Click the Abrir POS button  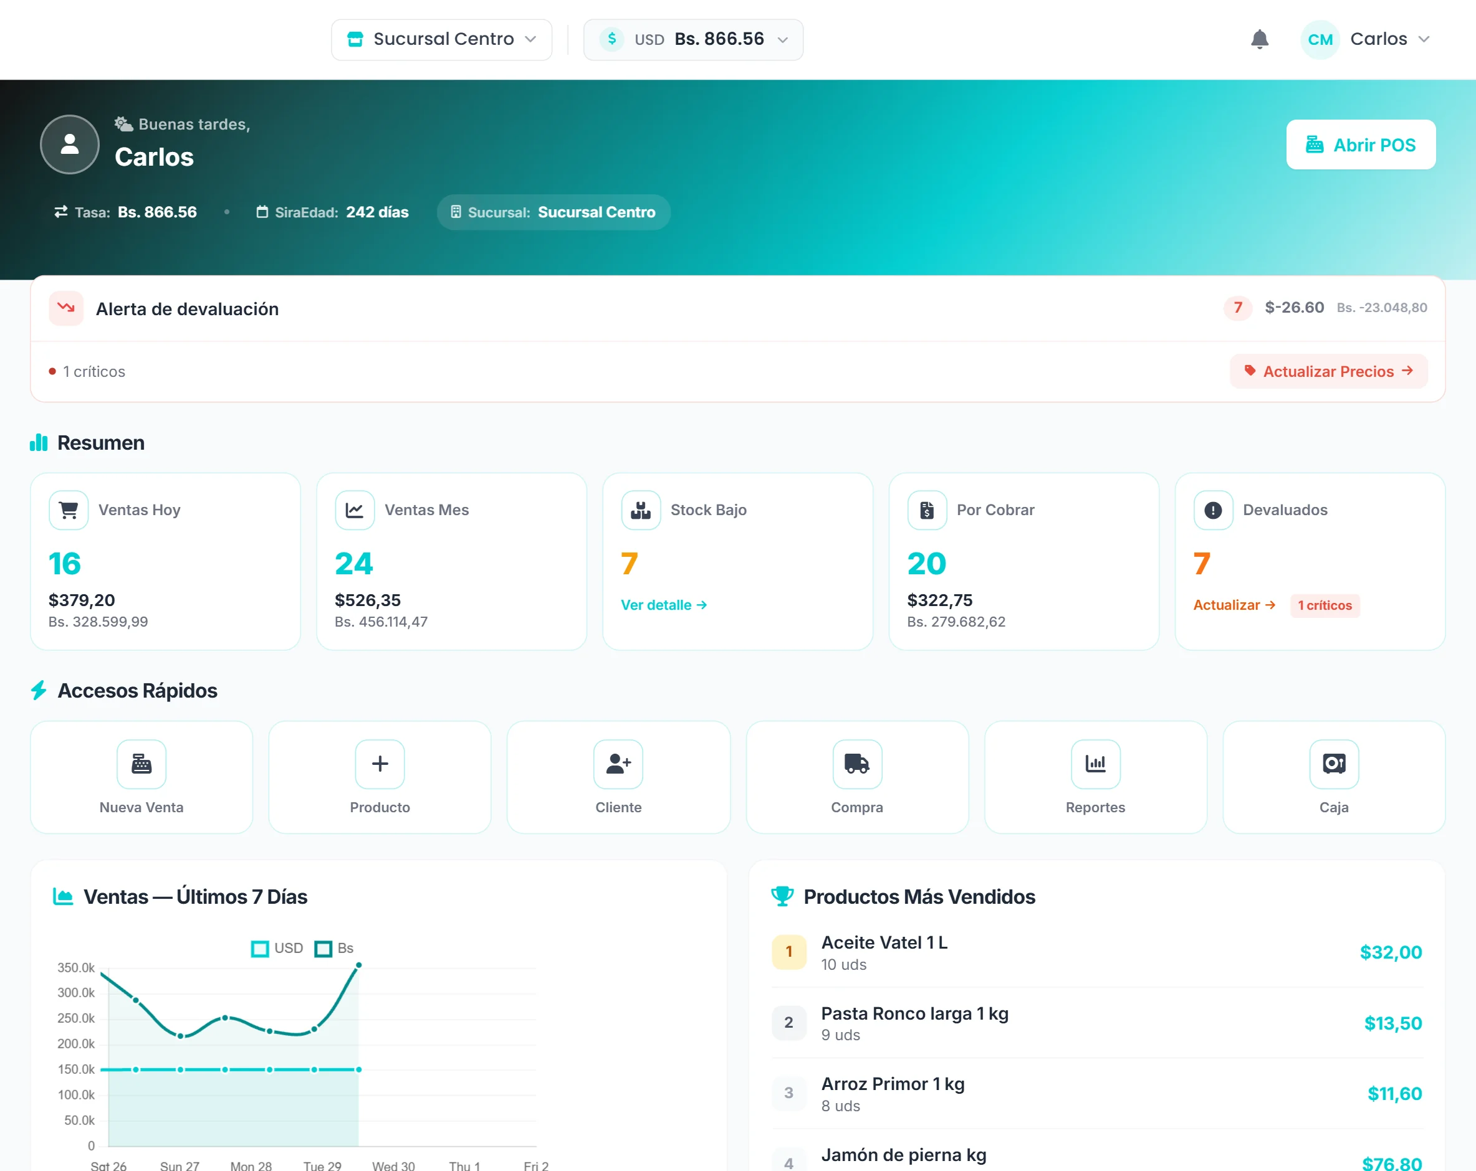1360,145
